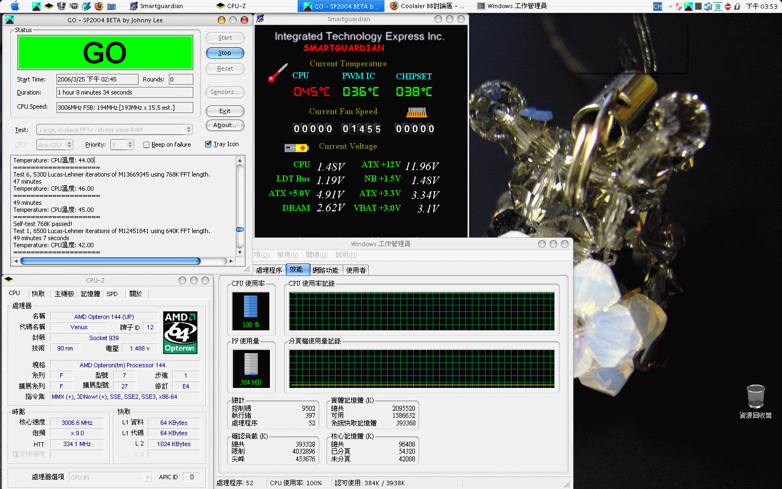The height and width of the screenshot is (489, 782).
Task: Click the log vertical scrollbar thumb
Action: pos(239,229)
